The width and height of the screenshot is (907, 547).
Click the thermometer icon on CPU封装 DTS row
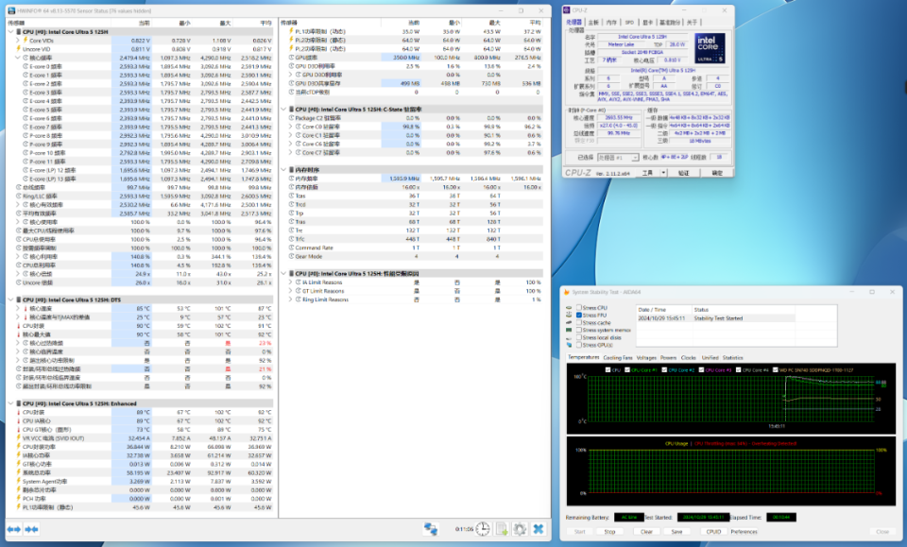[19, 326]
